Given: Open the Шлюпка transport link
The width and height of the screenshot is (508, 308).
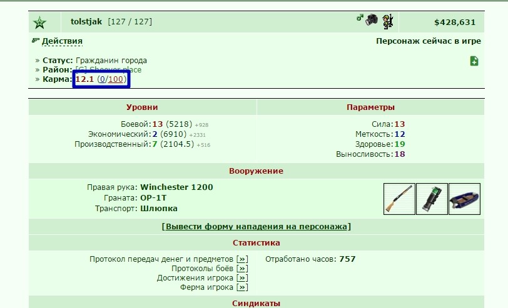Looking at the screenshot, I should [159, 209].
